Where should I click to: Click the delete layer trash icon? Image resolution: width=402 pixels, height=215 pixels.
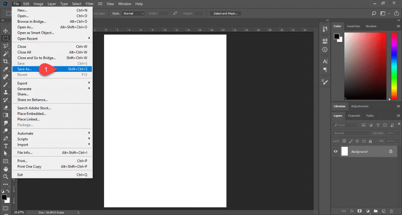point(391,211)
